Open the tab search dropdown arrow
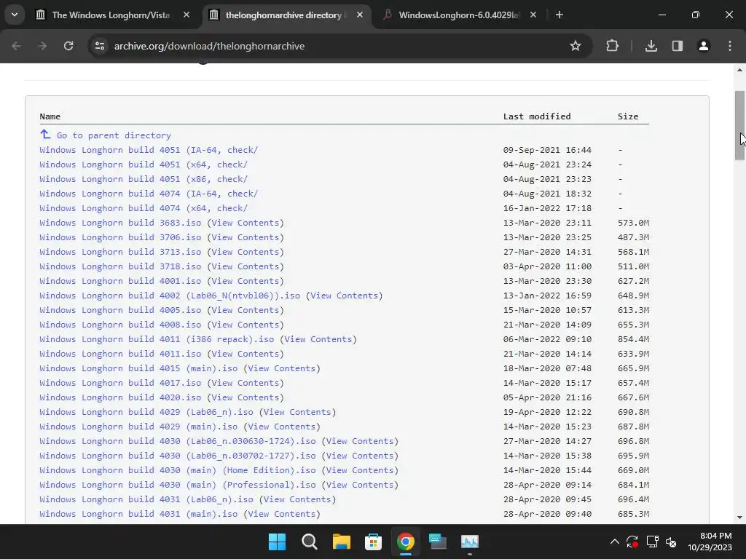 15,15
